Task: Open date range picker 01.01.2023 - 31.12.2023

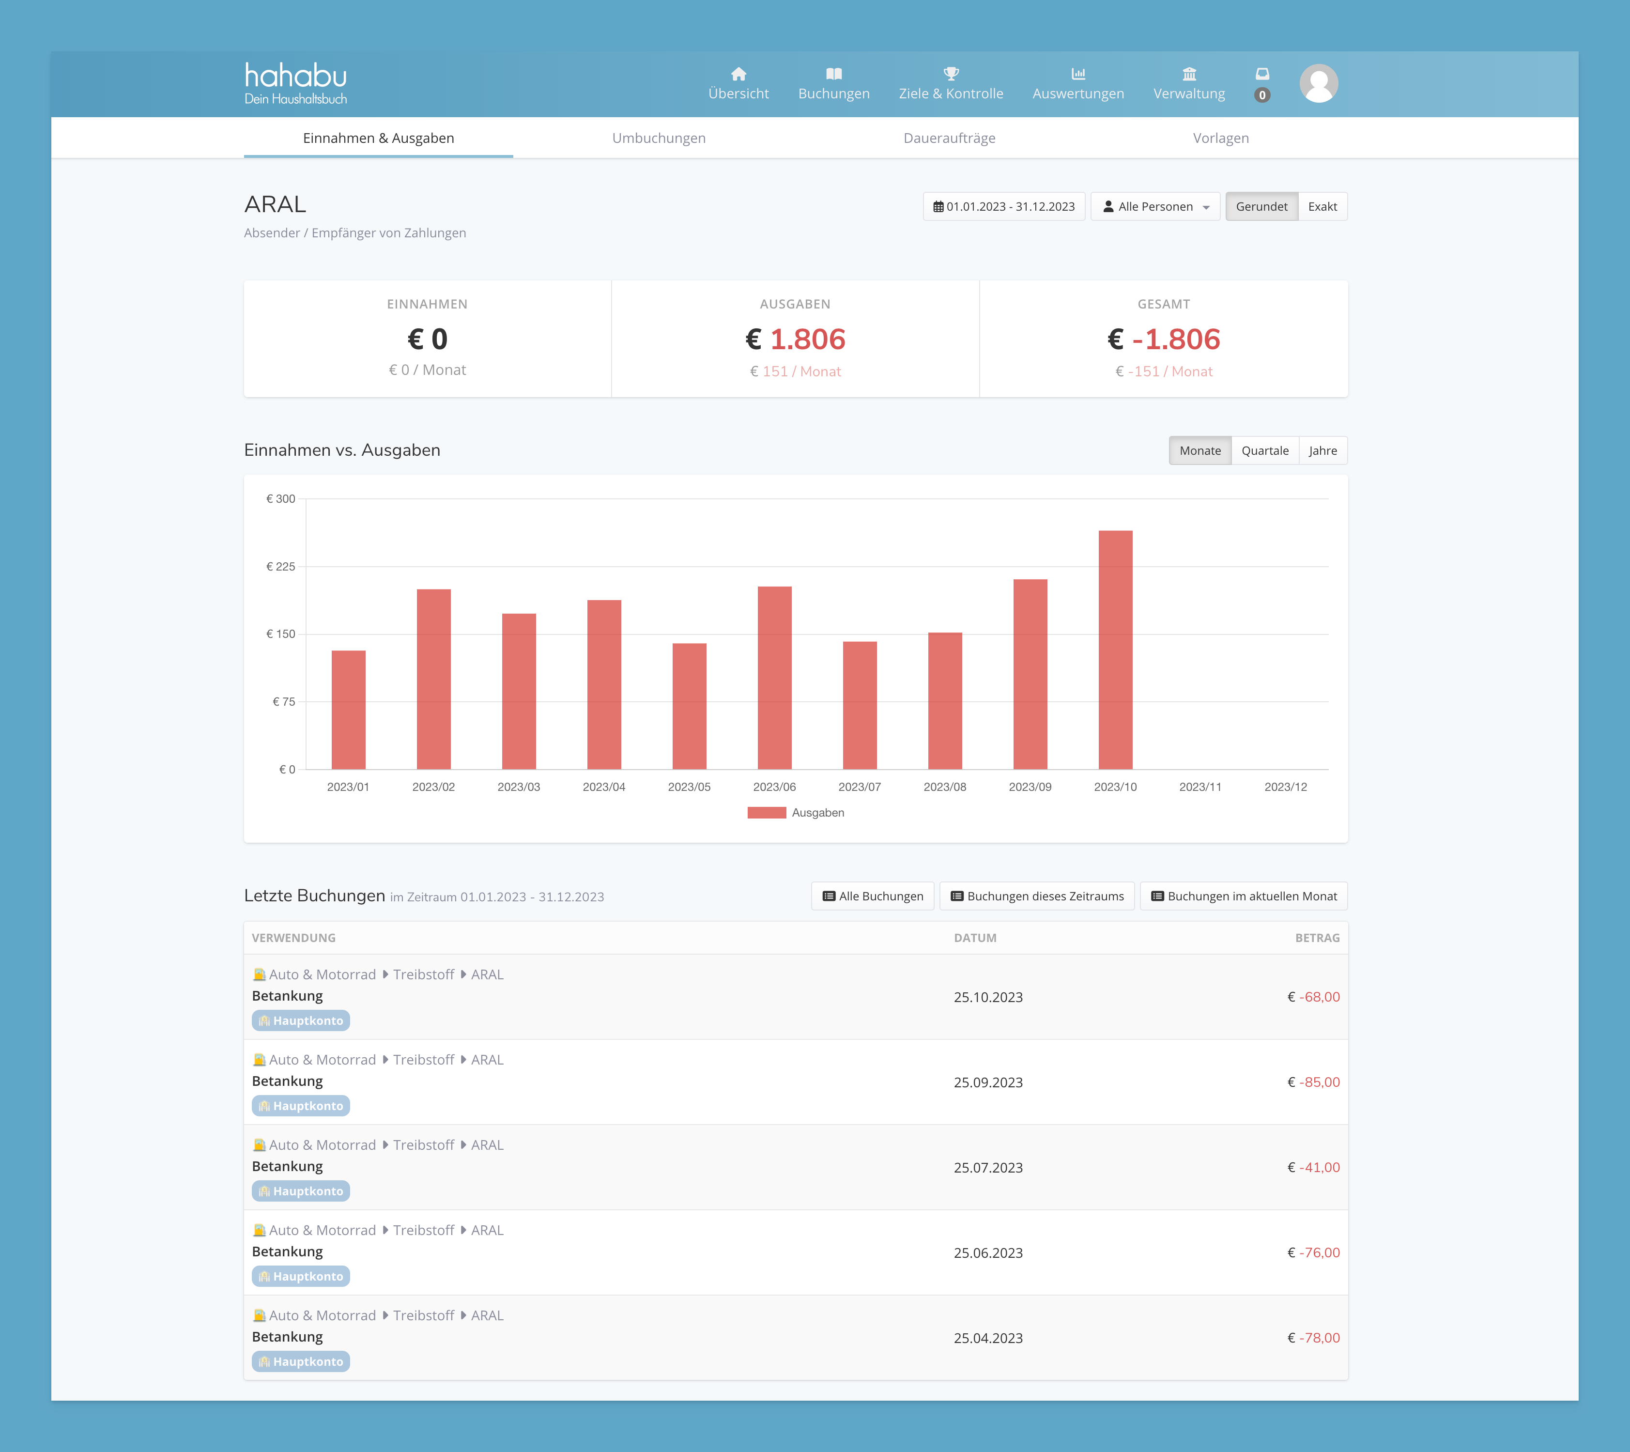Action: coord(1004,207)
